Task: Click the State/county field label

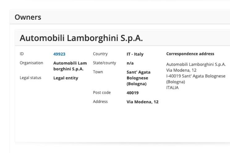Action: (x=104, y=63)
